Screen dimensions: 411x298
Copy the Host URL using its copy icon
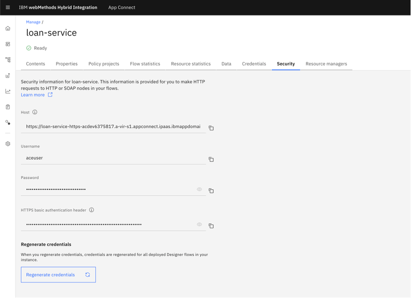(x=211, y=128)
